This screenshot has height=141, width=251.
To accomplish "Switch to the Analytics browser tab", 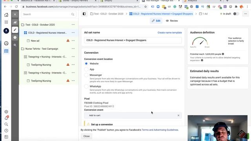I will (202, 1).
